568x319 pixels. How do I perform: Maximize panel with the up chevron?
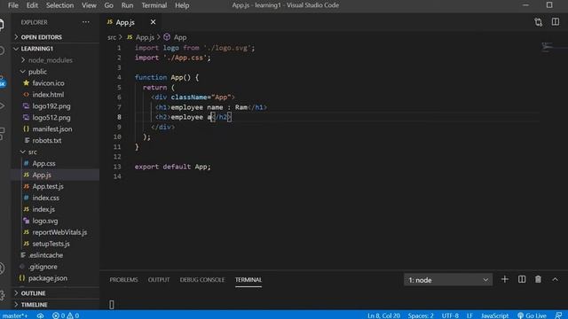(555, 279)
